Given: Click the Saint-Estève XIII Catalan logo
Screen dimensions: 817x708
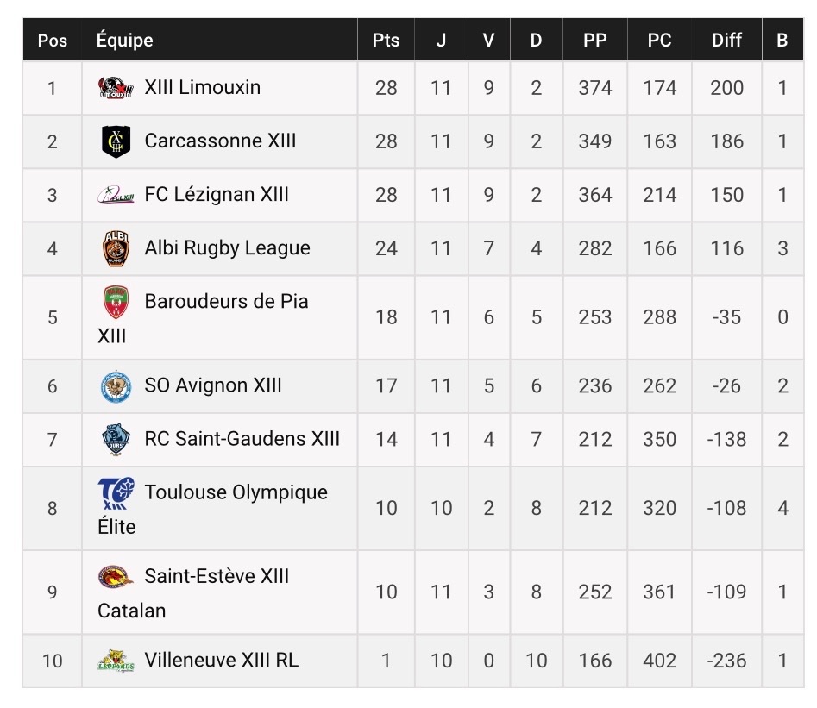Looking at the screenshot, I should 116,577.
